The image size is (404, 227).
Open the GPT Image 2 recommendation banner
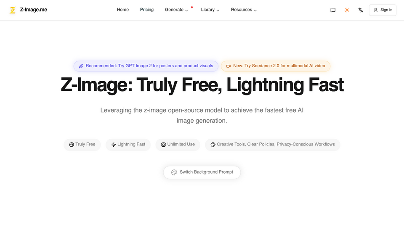tap(146, 66)
